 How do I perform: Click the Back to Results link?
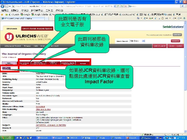[x=9, y=57]
